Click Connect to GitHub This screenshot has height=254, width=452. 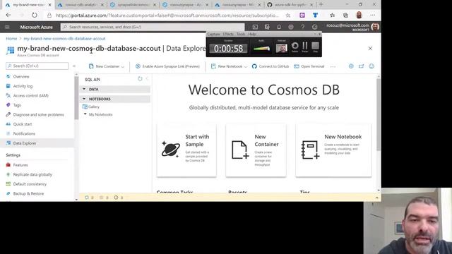(x=270, y=66)
